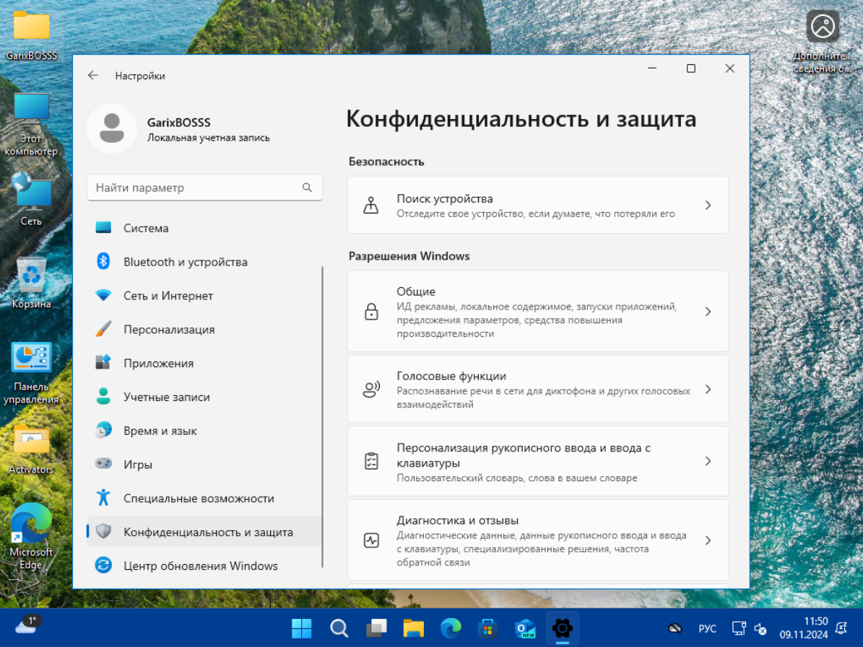The width and height of the screenshot is (863, 647).
Task: Click Специальные возможности accessibility icon
Action: [103, 498]
